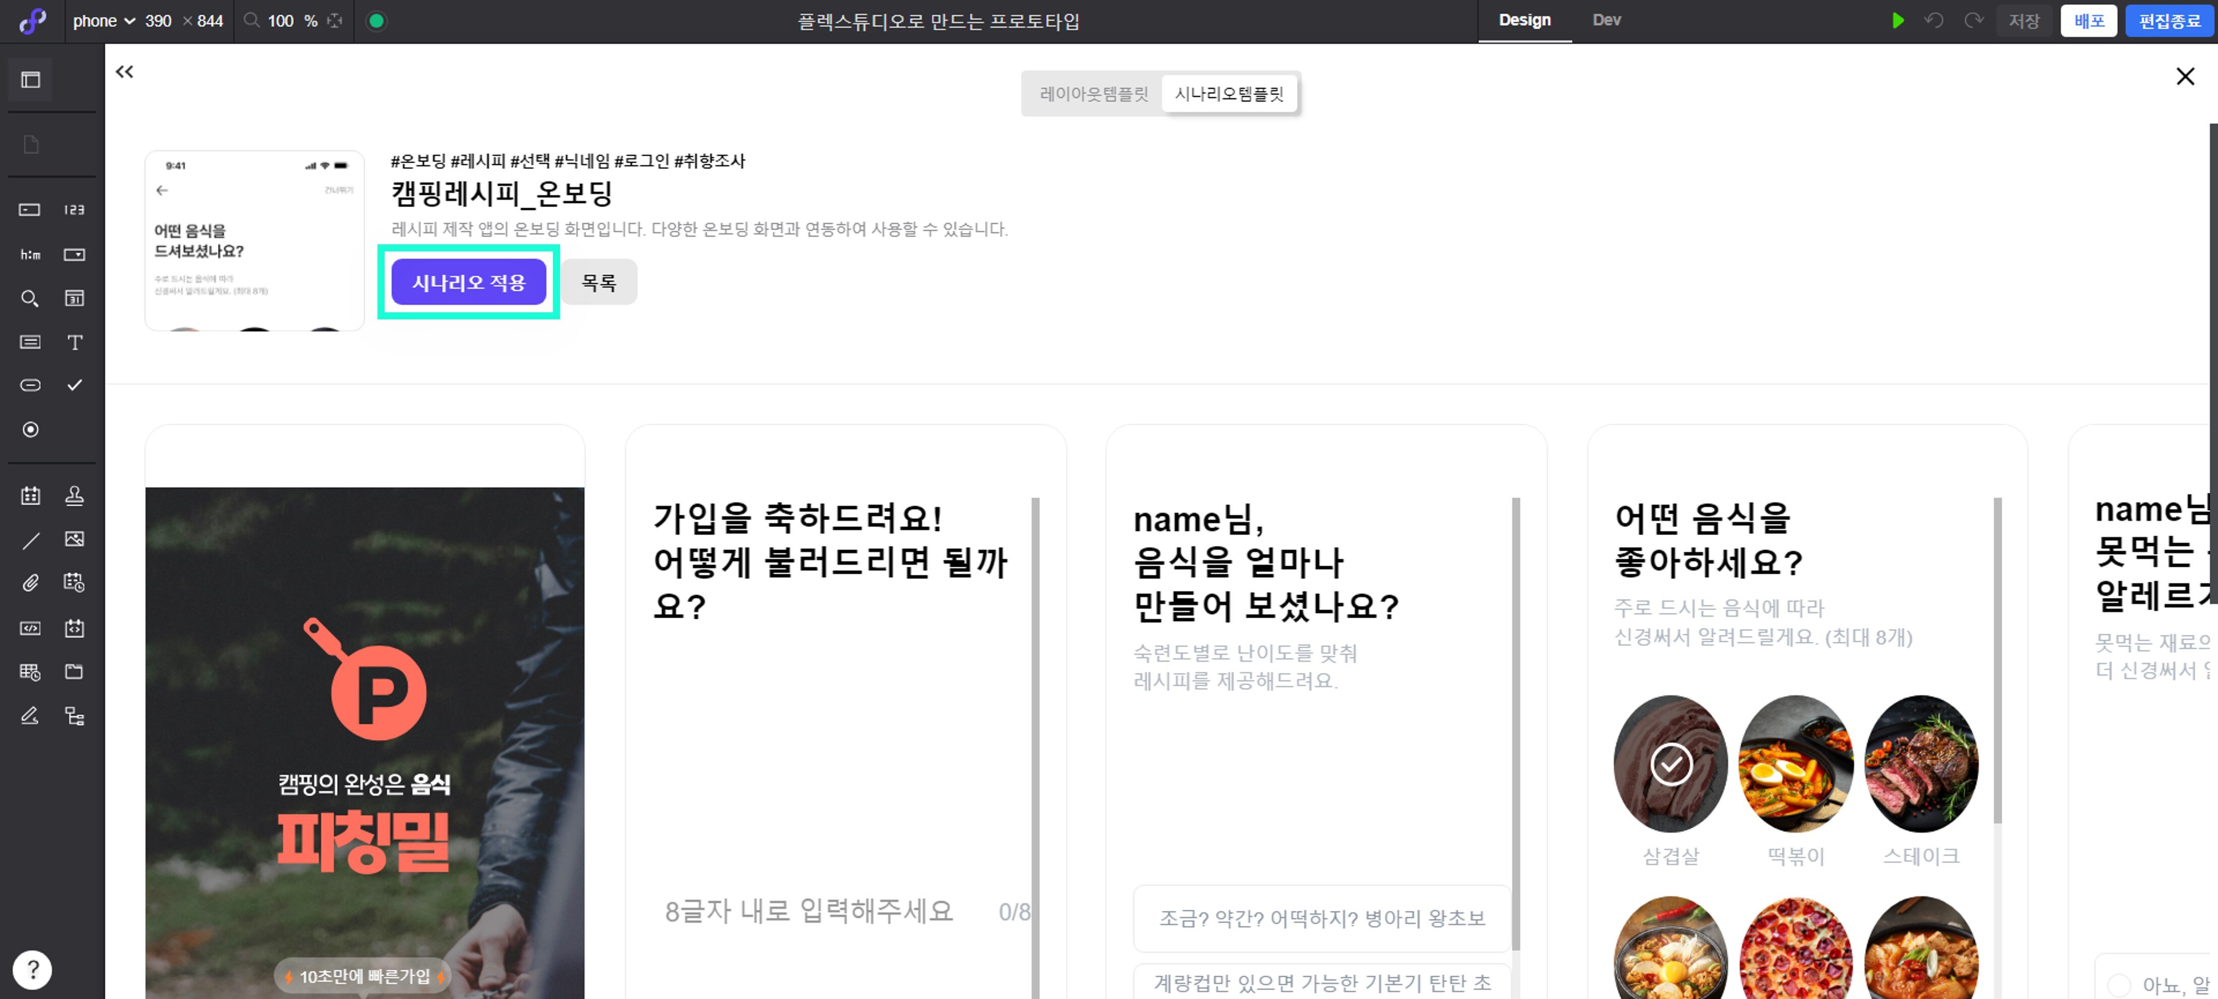The width and height of the screenshot is (2218, 999).
Task: Click the #온보딩 #레시피 hashtag line
Action: tap(568, 161)
